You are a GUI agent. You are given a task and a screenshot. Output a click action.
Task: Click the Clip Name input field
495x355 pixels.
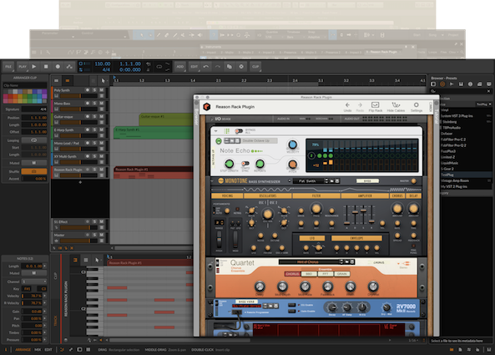coord(25,85)
